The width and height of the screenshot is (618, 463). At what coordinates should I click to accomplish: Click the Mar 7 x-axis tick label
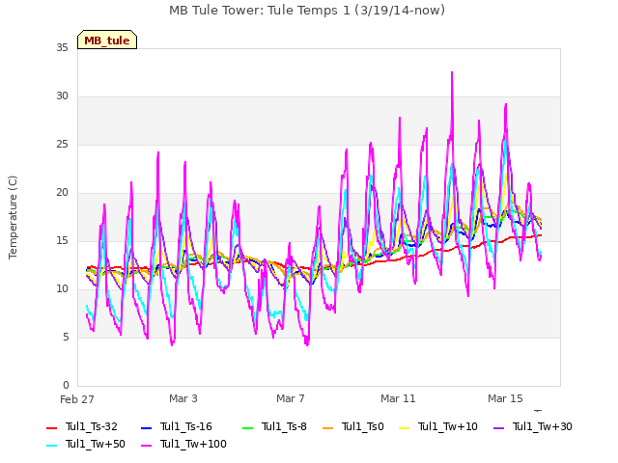[291, 398]
